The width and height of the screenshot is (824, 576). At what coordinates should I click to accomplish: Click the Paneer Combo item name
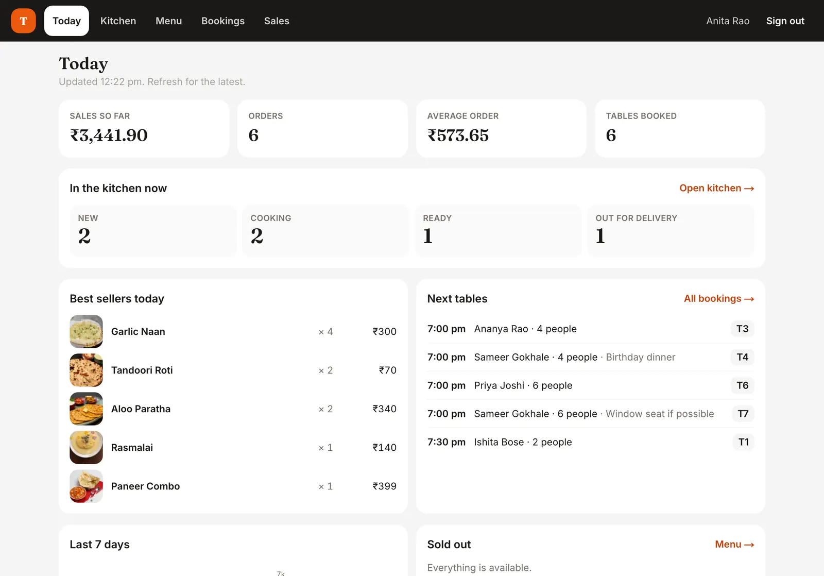(145, 486)
